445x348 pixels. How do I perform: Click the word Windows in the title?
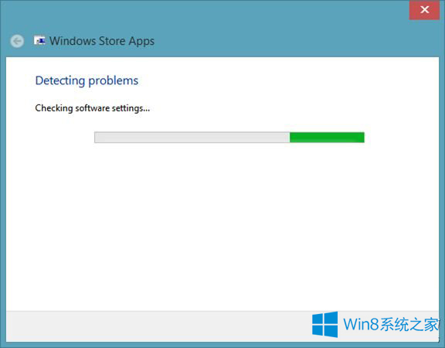[73, 41]
